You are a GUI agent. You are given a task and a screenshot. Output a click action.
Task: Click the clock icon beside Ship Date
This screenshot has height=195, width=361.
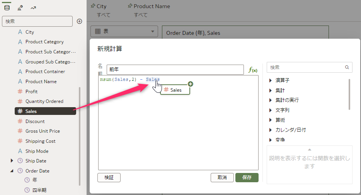click(20, 161)
